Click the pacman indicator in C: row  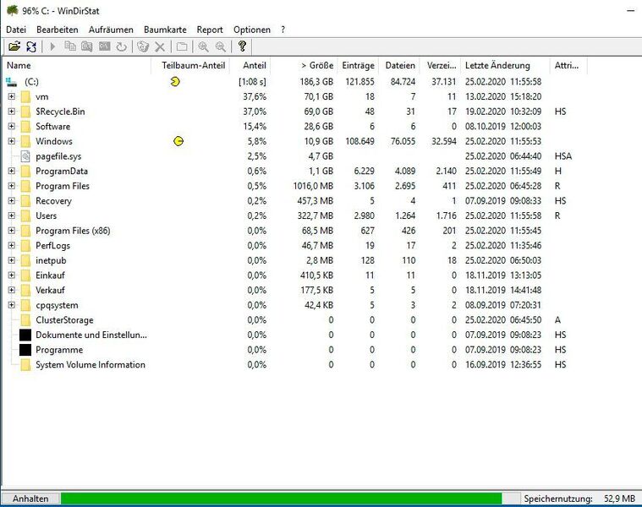tap(175, 82)
